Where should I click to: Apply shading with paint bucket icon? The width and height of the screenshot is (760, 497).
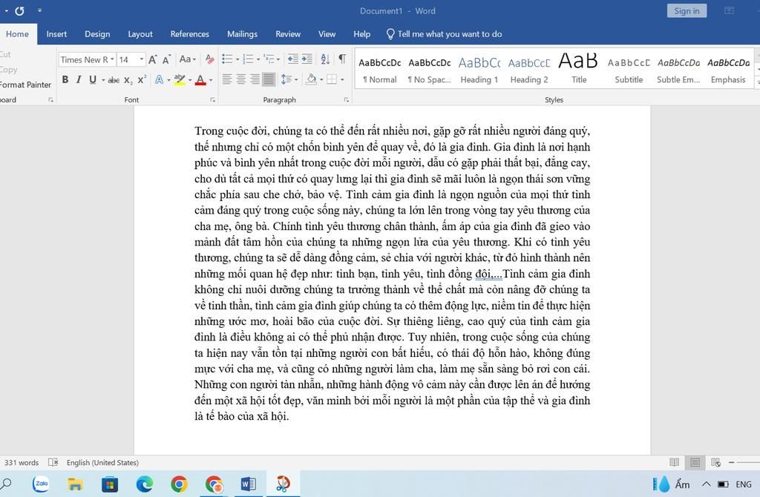(311, 79)
